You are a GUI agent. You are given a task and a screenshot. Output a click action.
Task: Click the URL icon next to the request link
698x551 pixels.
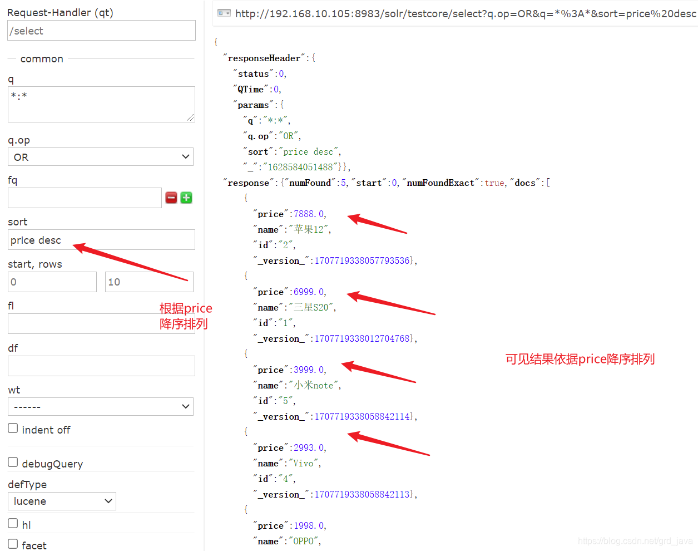click(x=224, y=13)
